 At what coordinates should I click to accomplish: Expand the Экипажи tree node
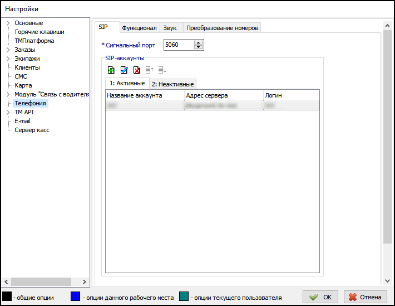tap(7, 59)
